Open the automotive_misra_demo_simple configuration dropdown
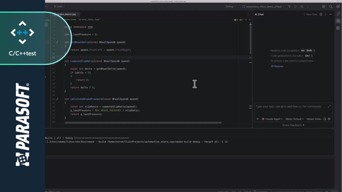 tap(263, 7)
